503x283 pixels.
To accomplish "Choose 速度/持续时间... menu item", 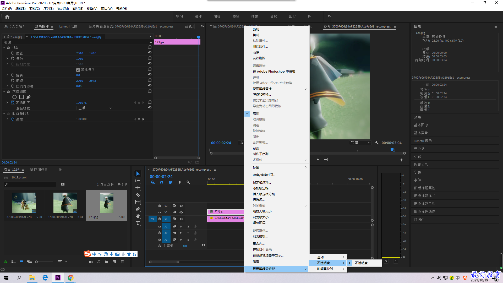I will pyautogui.click(x=264, y=175).
